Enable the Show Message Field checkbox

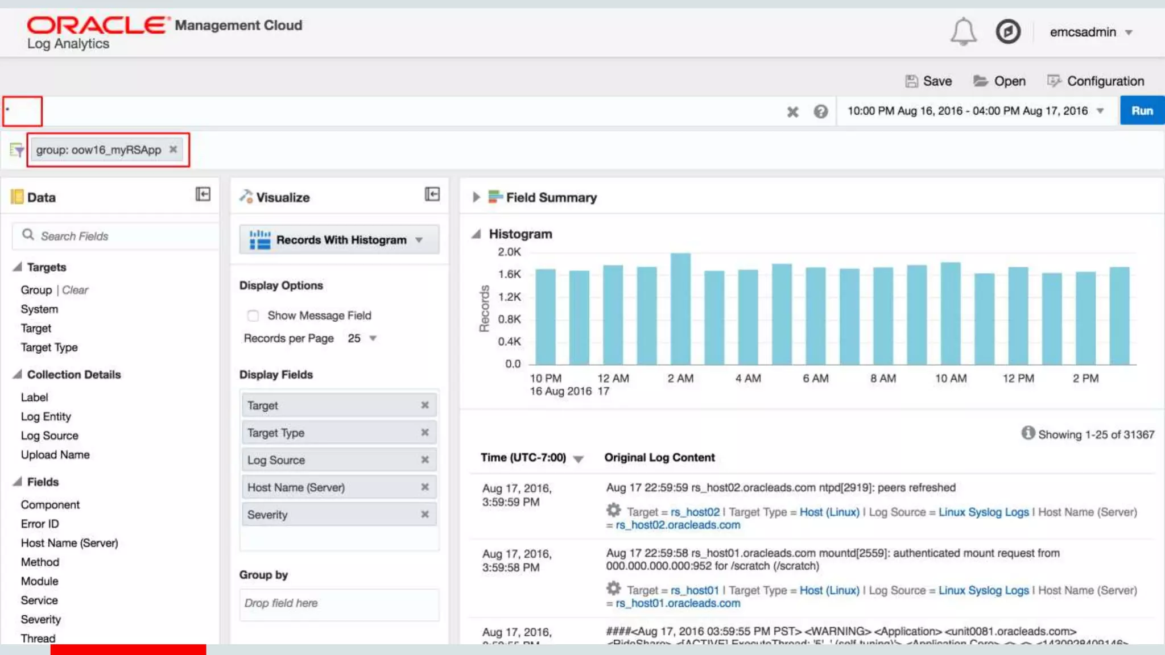253,316
